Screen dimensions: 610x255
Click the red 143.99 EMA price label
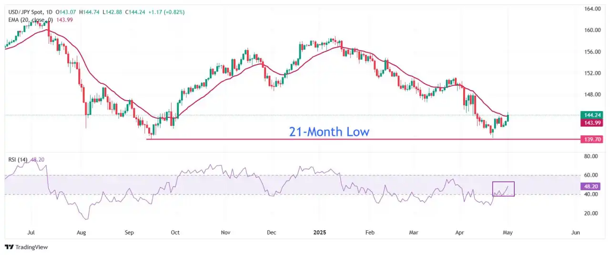(592, 122)
